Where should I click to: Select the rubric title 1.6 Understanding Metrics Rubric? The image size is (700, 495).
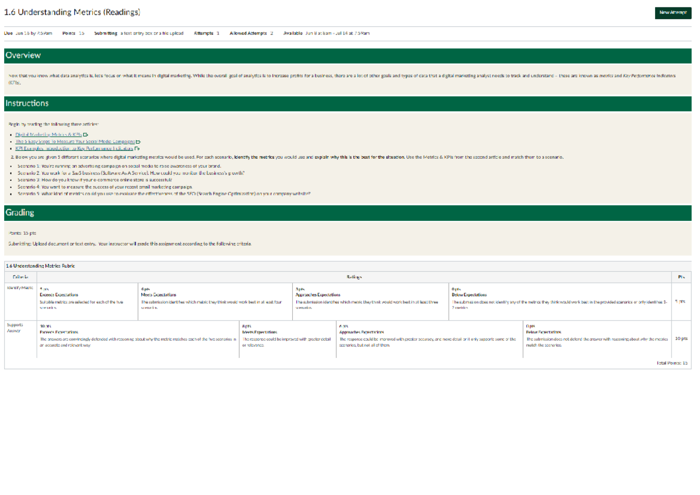click(40, 266)
